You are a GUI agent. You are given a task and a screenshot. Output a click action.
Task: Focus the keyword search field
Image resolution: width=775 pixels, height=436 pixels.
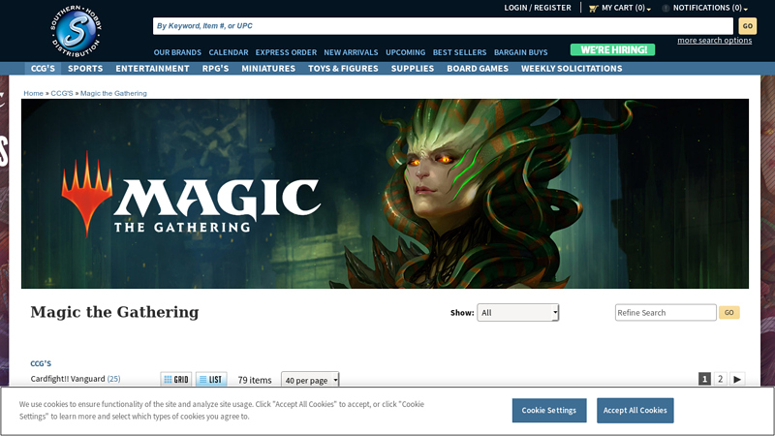443,26
